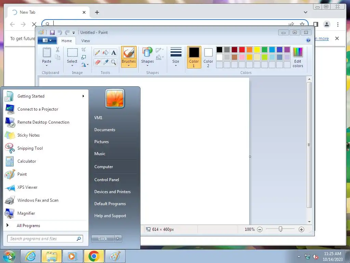This screenshot has width=350, height=263.
Task: Open Snipping Tool from Start menu
Action: (x=46, y=148)
